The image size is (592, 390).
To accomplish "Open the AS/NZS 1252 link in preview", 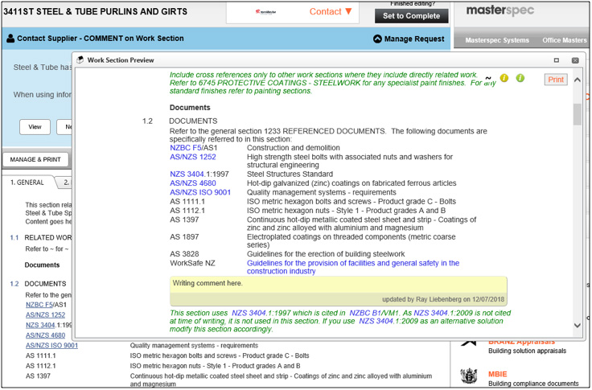I will [x=193, y=157].
